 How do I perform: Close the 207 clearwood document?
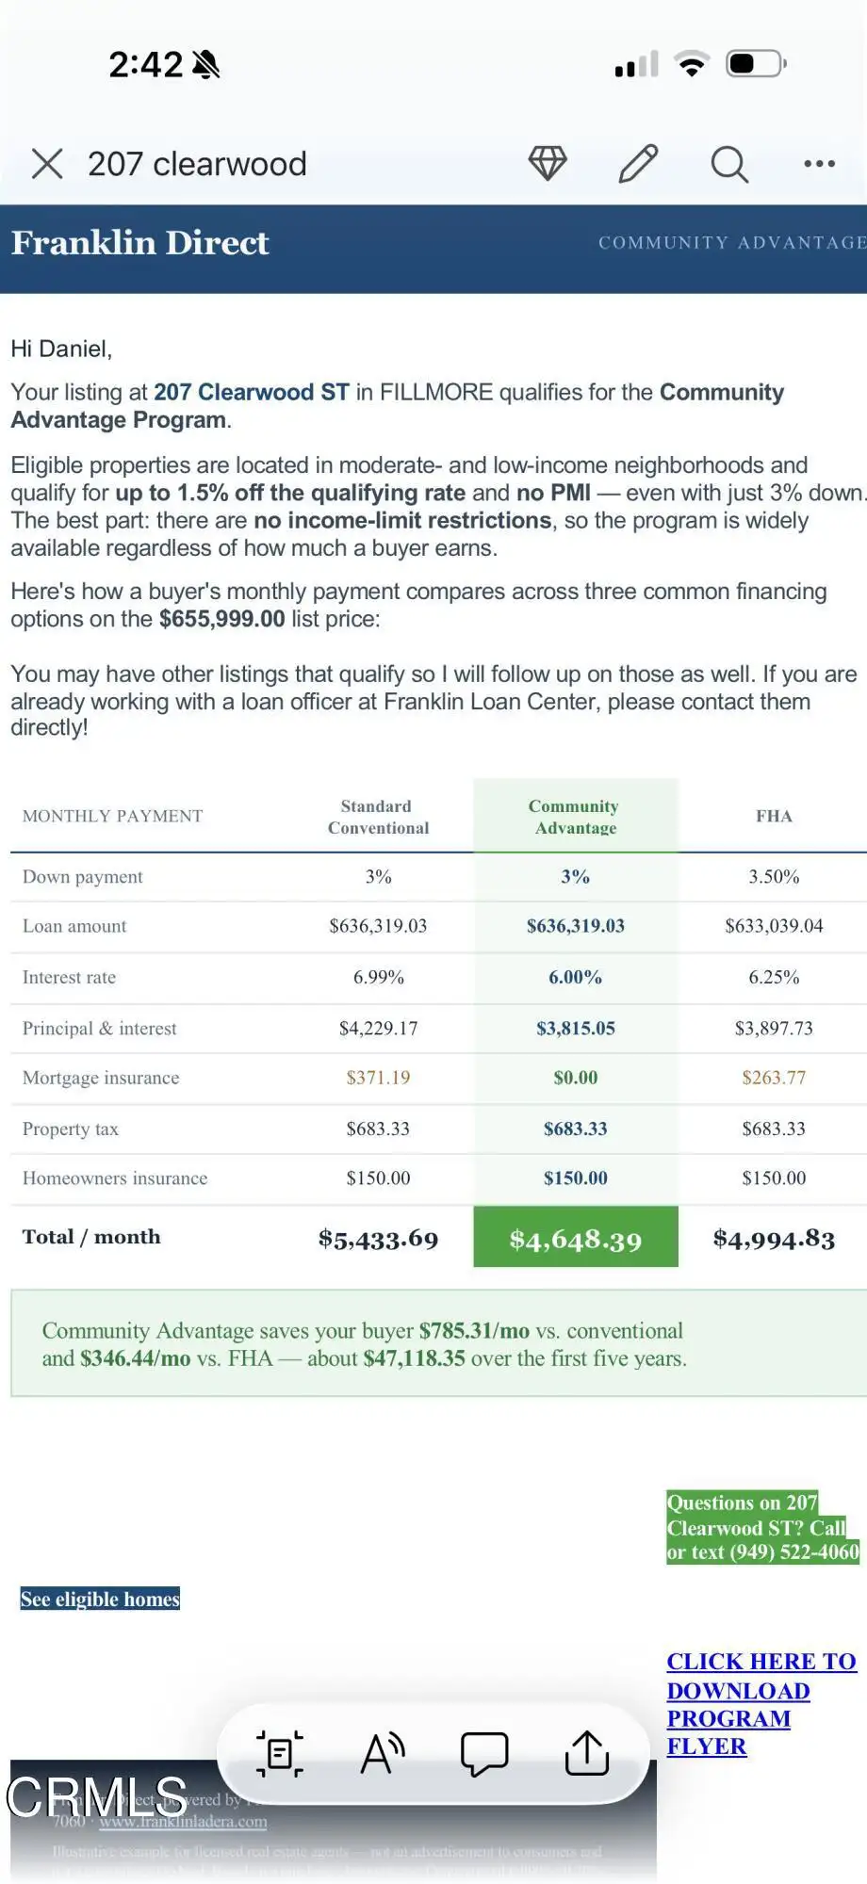tap(47, 164)
